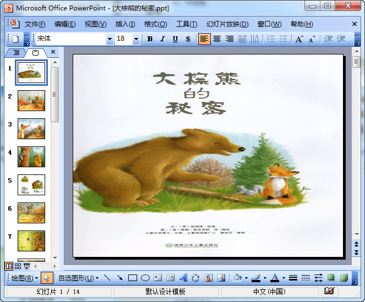This screenshot has height=302, width=365.
Task: Select slide 4 thumbnail
Action: 31,157
